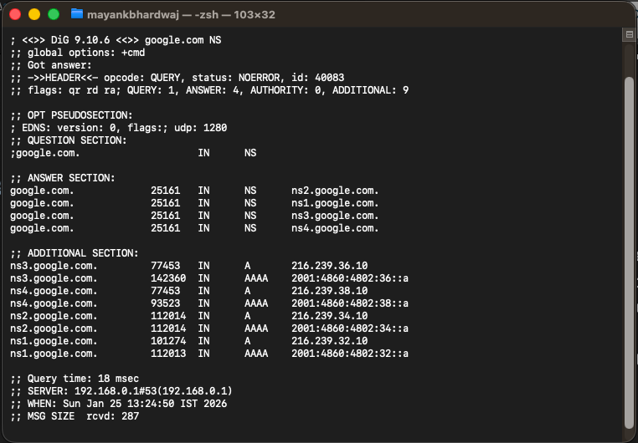Click the vertical scrollbar thumb
The height and width of the screenshot is (443, 638).
tap(629, 252)
